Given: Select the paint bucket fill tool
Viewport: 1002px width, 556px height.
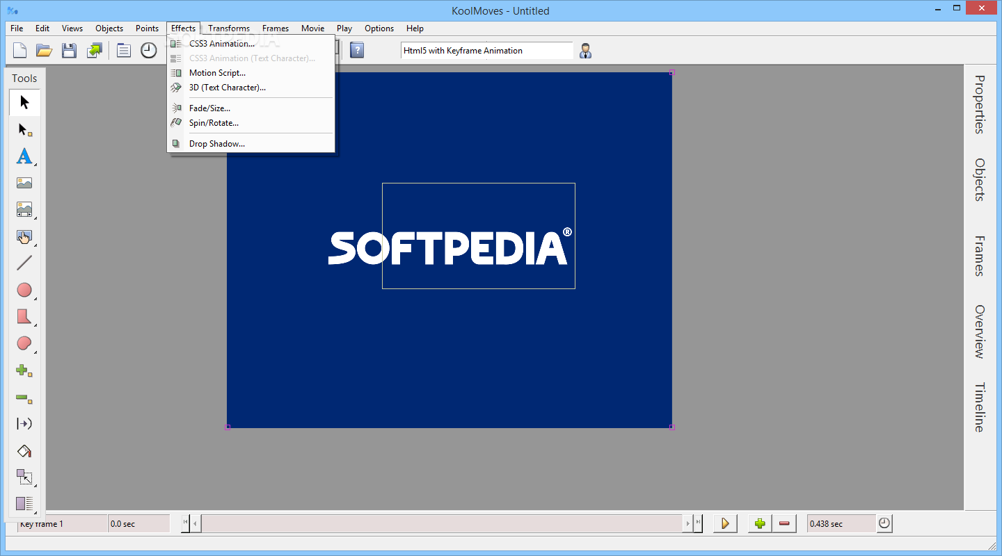Looking at the screenshot, I should [24, 451].
